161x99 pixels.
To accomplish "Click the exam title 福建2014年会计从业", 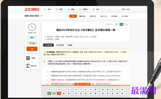I will [x=86, y=30].
